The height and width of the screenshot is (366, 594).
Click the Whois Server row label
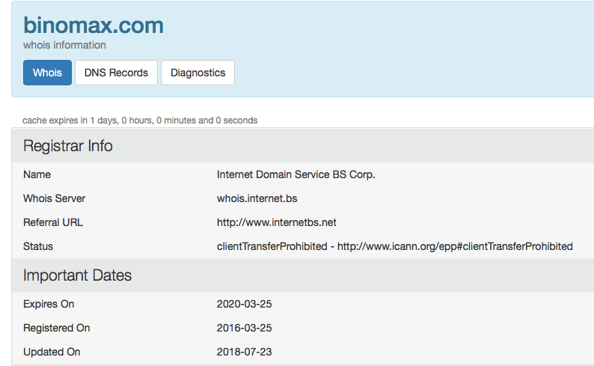(x=54, y=198)
